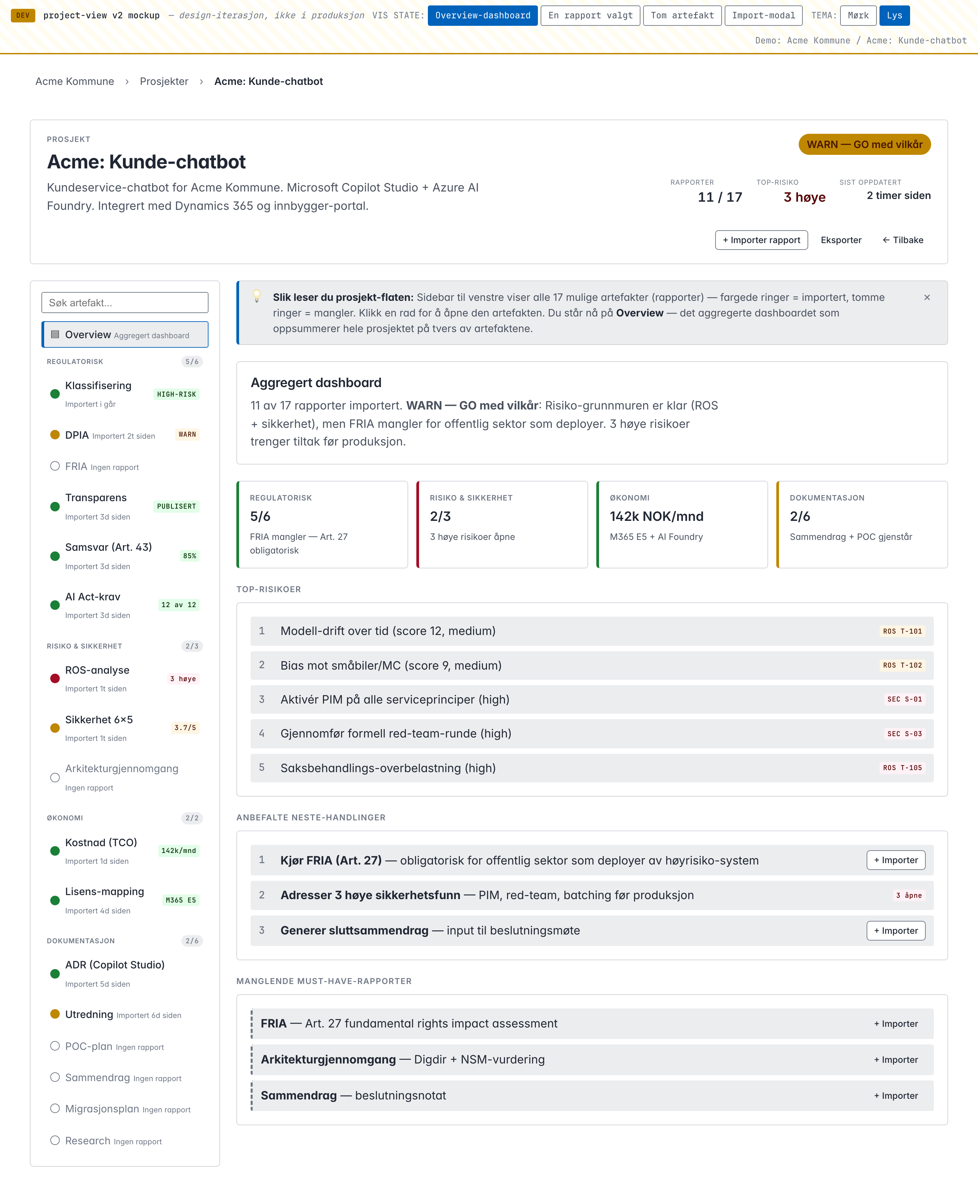Viewport: 978px width, 1183px height.
Task: Open the Regulatorisk 5/6 summary card
Action: coord(322,525)
